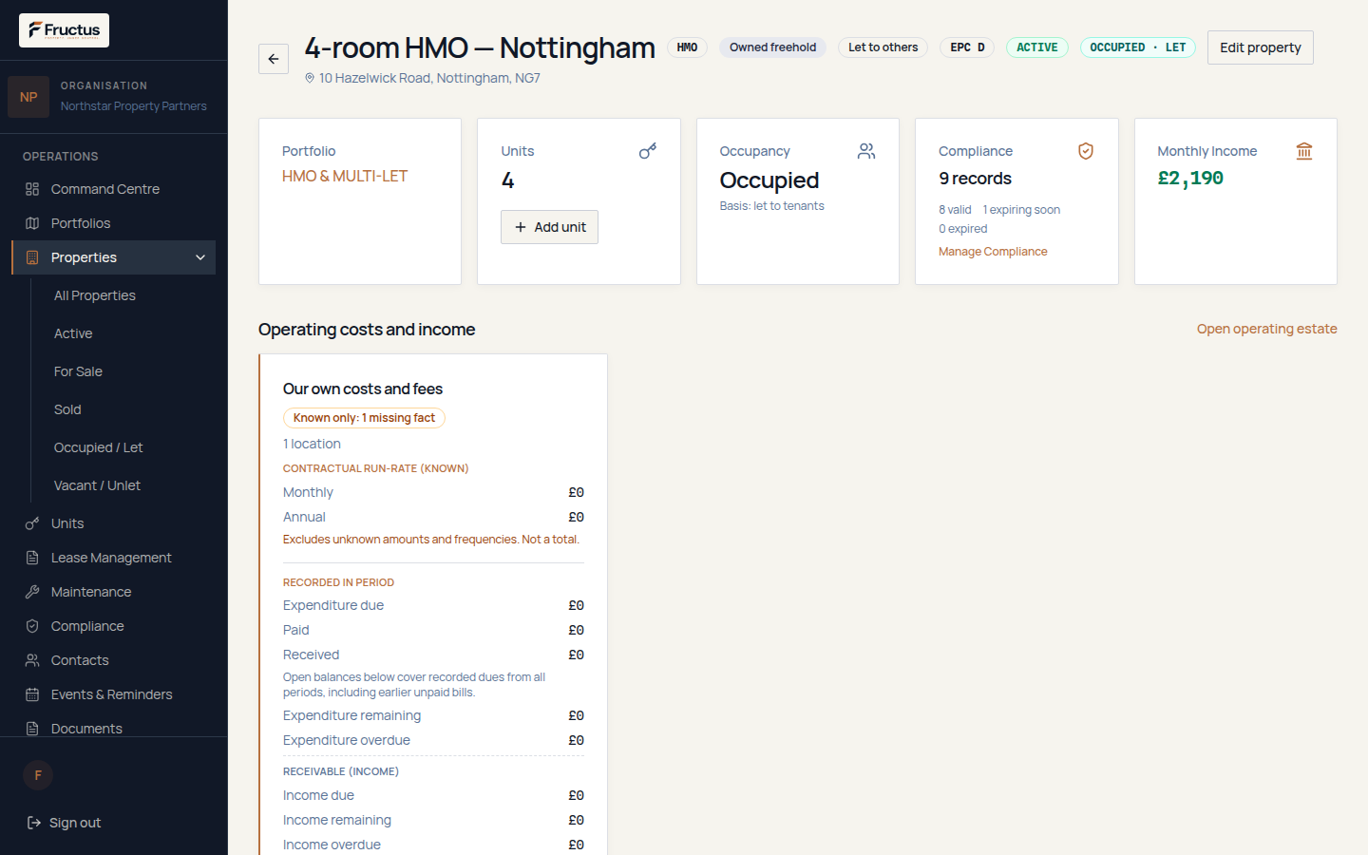Go to For Sale properties

[78, 371]
